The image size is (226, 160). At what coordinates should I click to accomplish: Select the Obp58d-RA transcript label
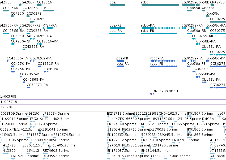click(216, 25)
